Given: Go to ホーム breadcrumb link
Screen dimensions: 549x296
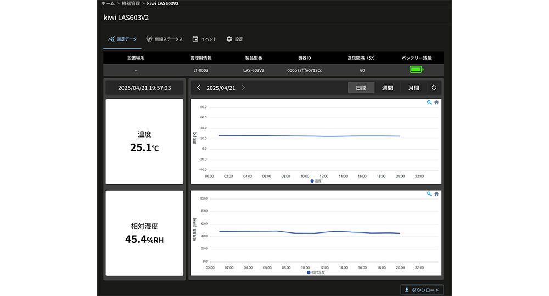Looking at the screenshot, I should point(108,3).
